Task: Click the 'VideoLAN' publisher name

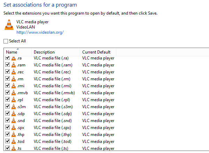Action: point(25,27)
